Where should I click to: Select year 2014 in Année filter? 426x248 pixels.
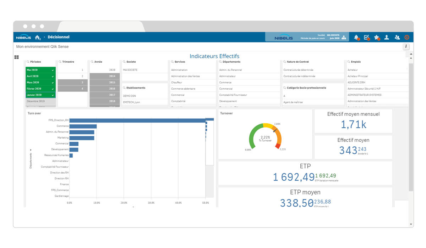(x=104, y=76)
